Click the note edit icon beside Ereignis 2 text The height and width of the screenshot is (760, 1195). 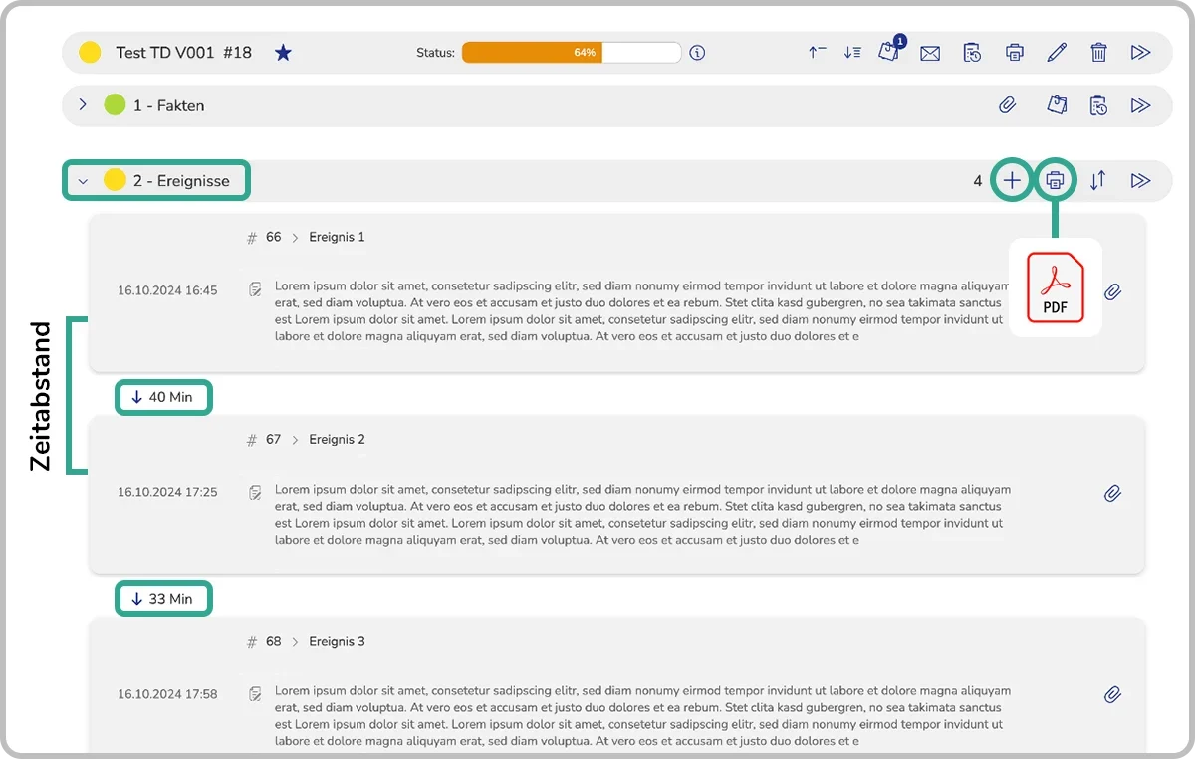coord(256,492)
